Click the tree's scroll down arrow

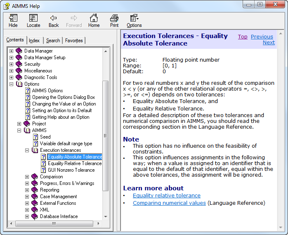tap(106, 216)
